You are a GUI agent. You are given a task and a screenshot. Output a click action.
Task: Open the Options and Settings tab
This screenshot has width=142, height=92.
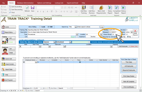(x=44, y=3)
